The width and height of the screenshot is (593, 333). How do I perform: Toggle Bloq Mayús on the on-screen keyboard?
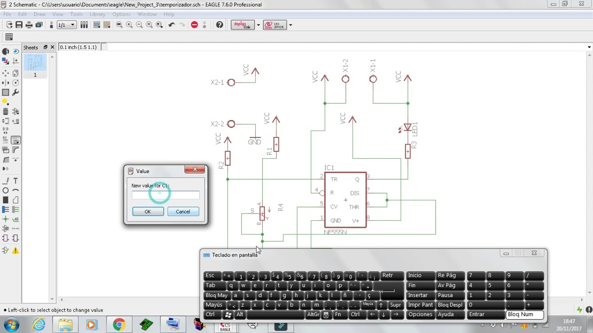pyautogui.click(x=216, y=296)
